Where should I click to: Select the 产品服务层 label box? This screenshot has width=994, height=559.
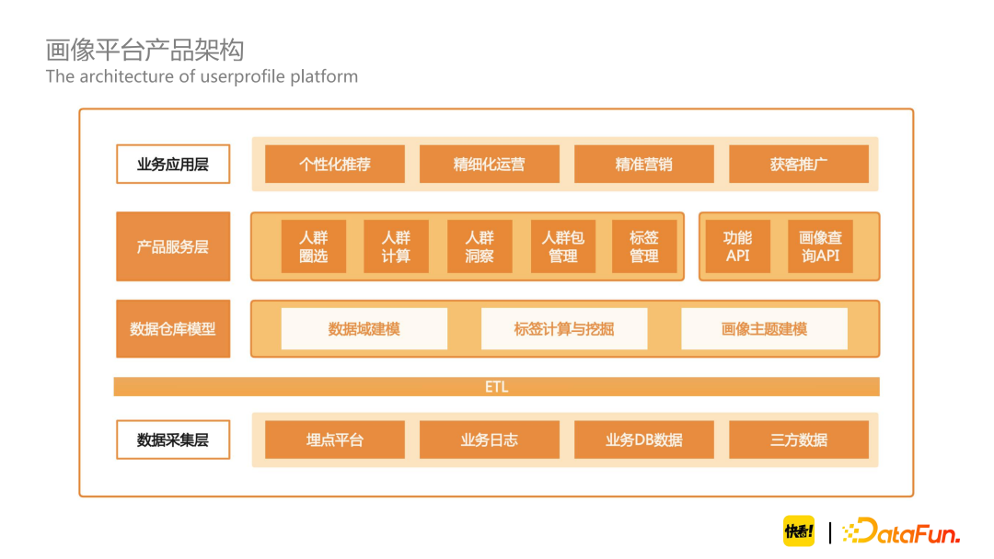pos(173,246)
